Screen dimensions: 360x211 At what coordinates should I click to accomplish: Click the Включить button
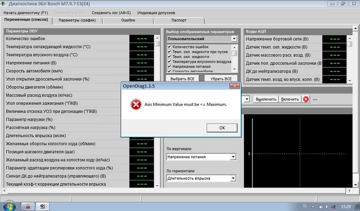point(290,99)
